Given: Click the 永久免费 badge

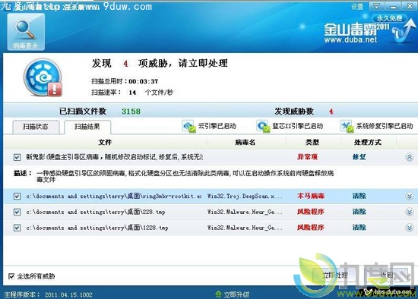Looking at the screenshot, I should [x=389, y=18].
